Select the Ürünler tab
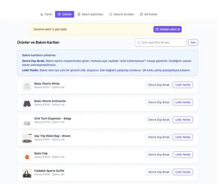Viewport: 217px width, 184px height. click(64, 14)
